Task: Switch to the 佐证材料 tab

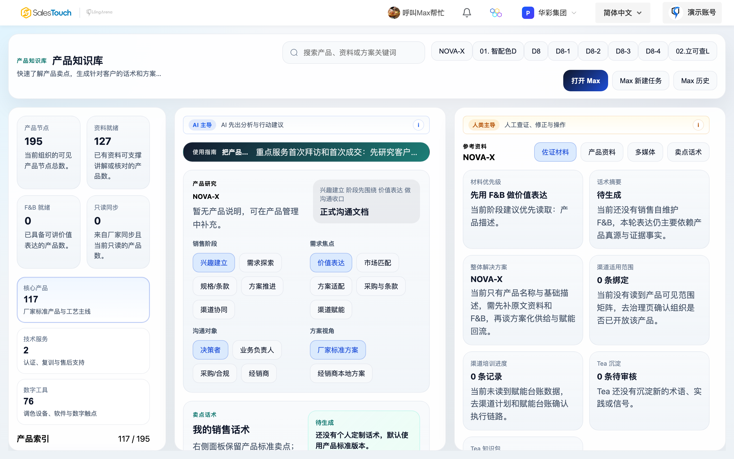Action: [x=555, y=152]
